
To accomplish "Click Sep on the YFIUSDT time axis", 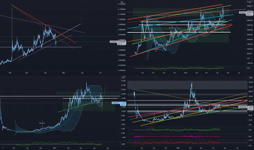I will pos(143,73).
